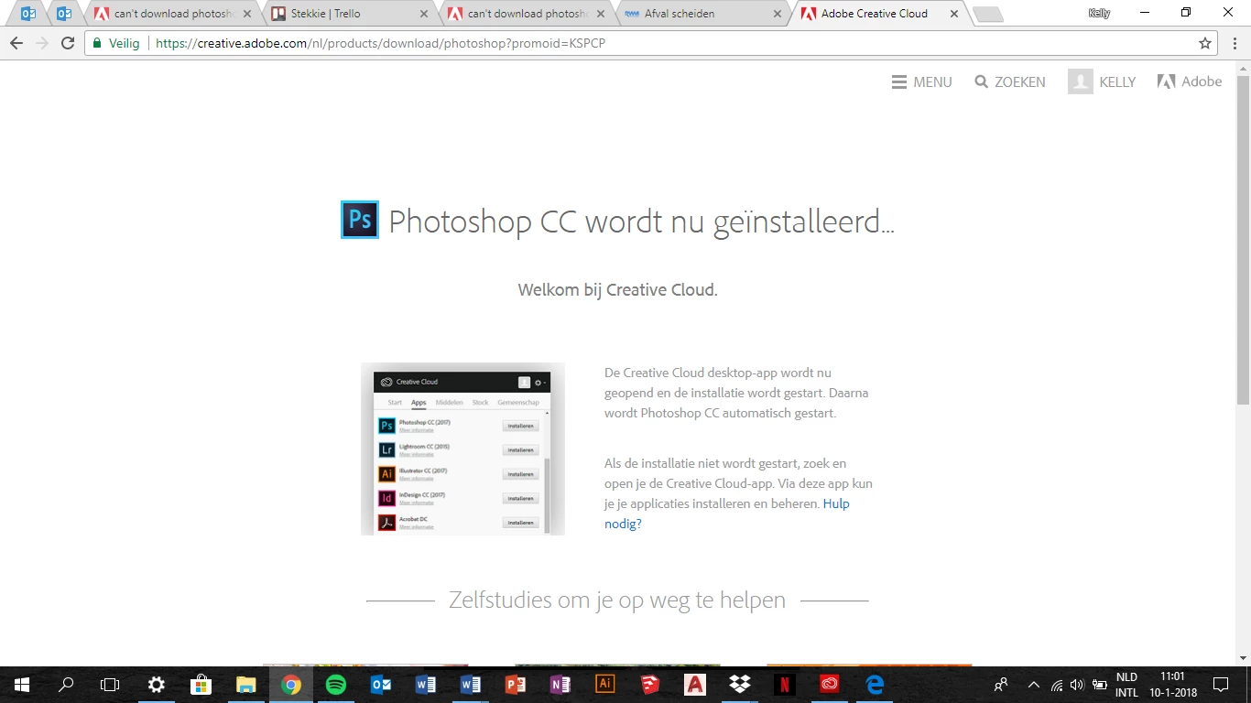Click the Hulp nodig? link

727,514
